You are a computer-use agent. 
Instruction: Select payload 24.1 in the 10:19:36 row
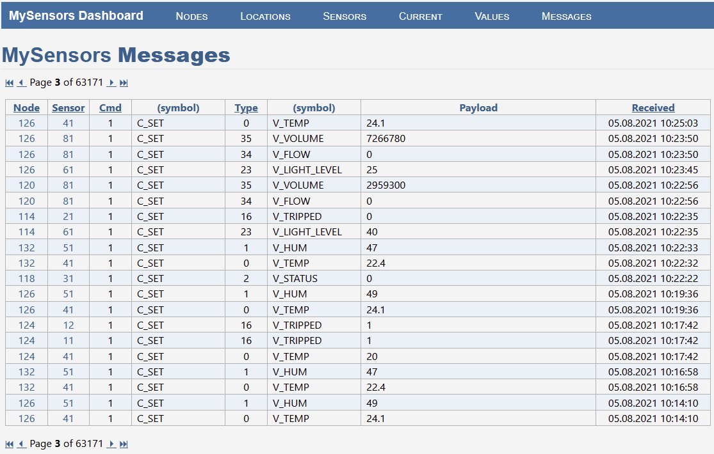click(376, 309)
